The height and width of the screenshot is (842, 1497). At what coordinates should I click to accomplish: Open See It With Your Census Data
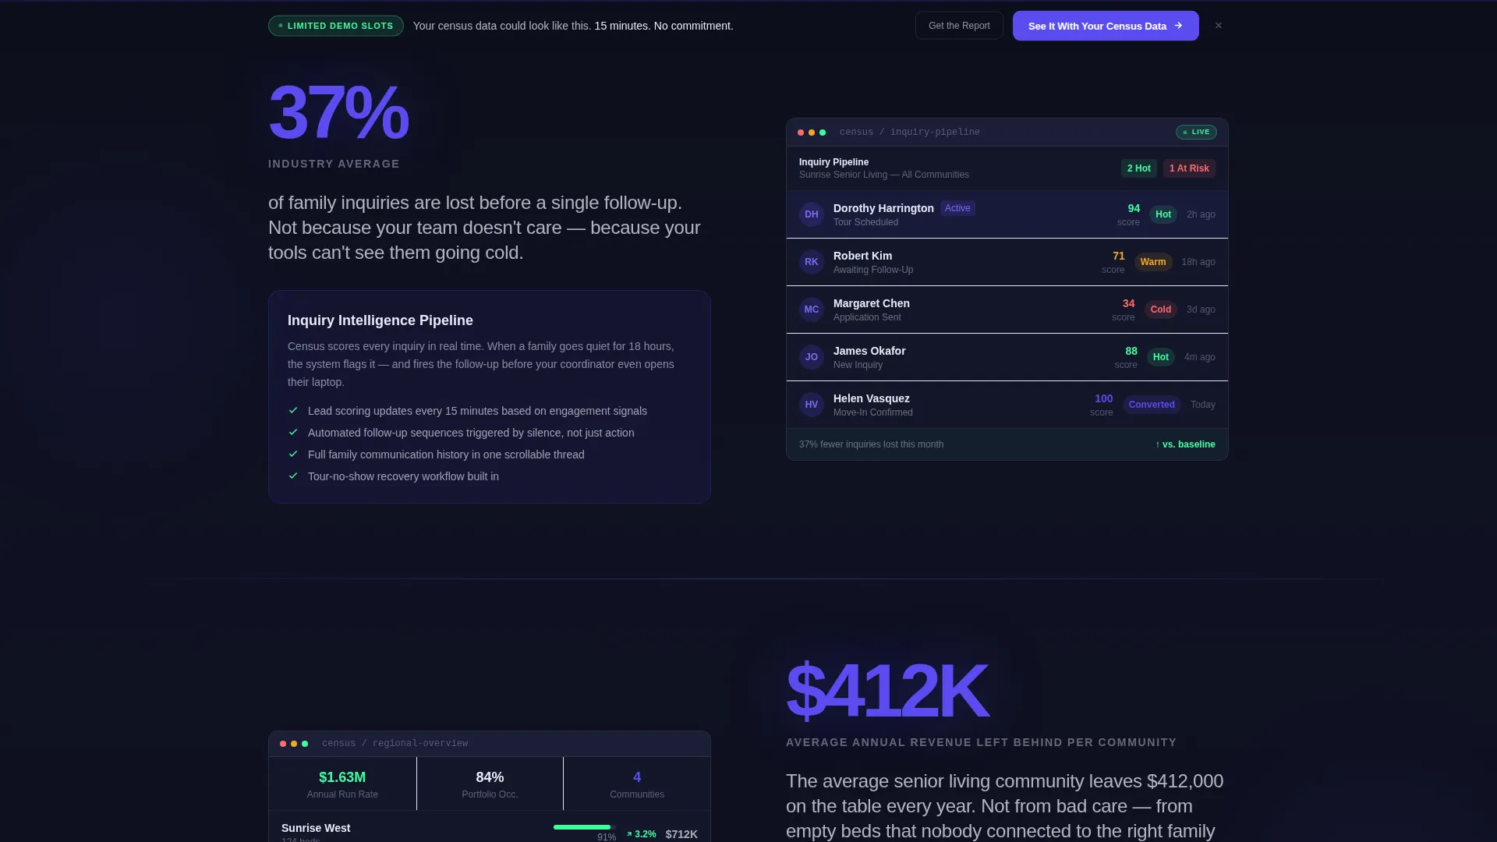(1106, 26)
